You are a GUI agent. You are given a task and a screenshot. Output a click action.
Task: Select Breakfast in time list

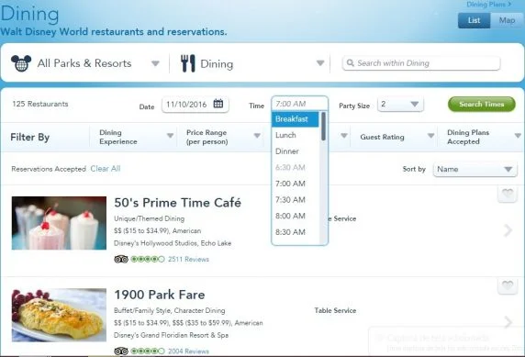[296, 119]
